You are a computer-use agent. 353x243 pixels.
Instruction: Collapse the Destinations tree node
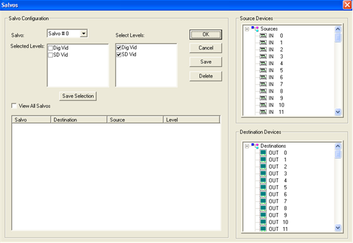pos(247,146)
